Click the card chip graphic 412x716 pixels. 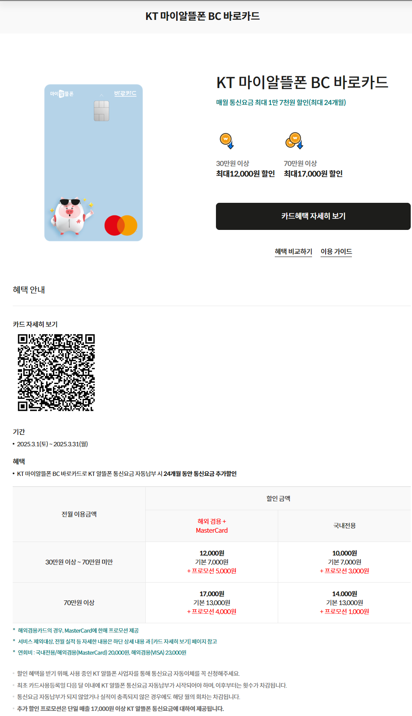click(102, 111)
